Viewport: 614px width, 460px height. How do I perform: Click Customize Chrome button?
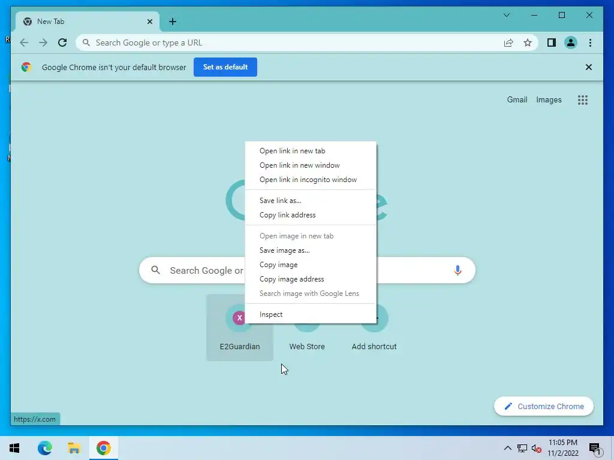tap(543, 407)
